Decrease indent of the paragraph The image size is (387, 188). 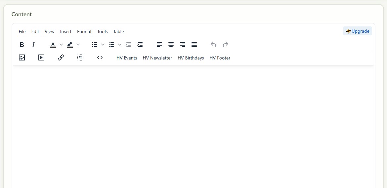click(x=128, y=45)
